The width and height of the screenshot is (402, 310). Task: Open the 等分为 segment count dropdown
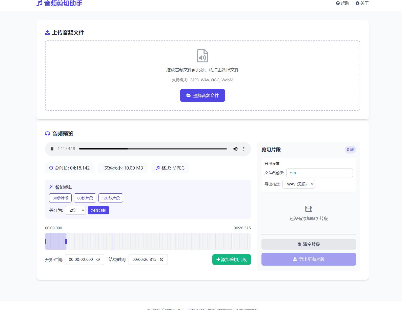pos(75,210)
